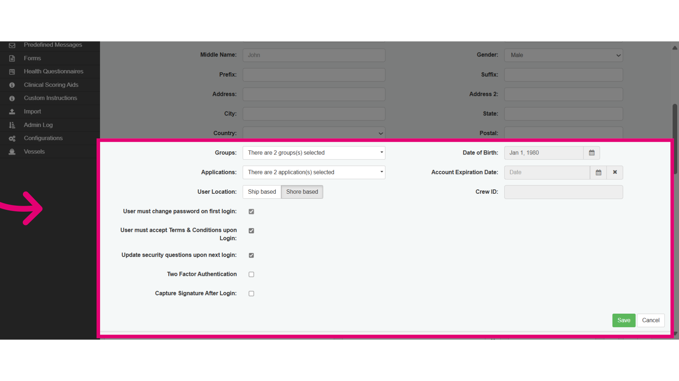Click the Health Questionnaires icon
The width and height of the screenshot is (679, 381).
tap(12, 72)
